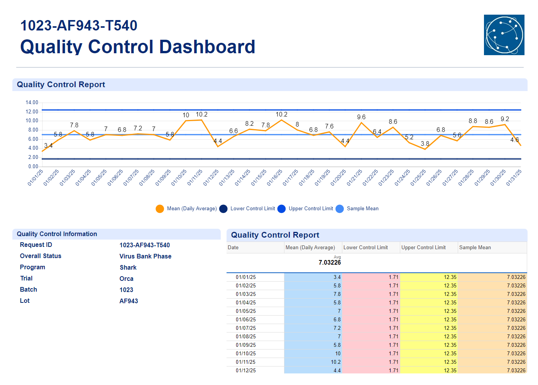Click the Upper Control Limit column header
This screenshot has width=538, height=385.
pyautogui.click(x=423, y=248)
